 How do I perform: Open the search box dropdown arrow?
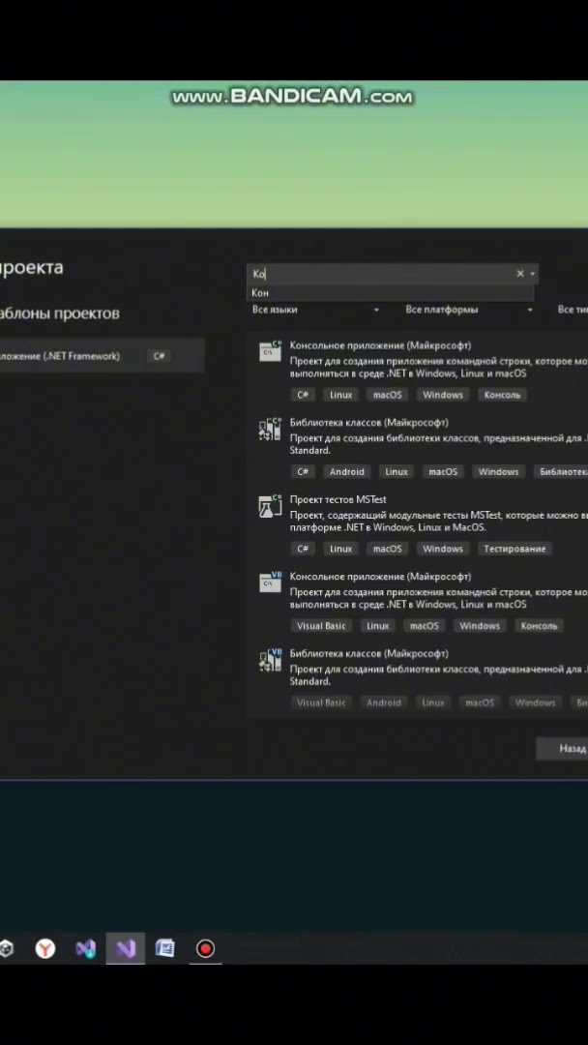(x=532, y=274)
